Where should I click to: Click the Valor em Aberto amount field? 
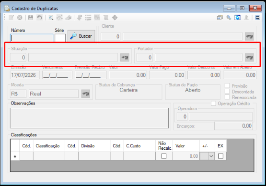click(240, 75)
